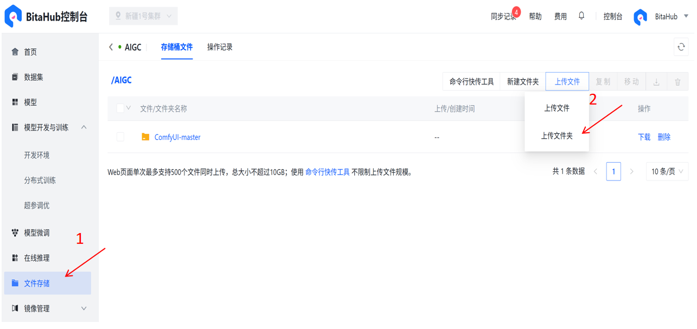Click the 上传文件 toolbar button
Image resolution: width=697 pixels, height=329 pixels.
pos(567,82)
